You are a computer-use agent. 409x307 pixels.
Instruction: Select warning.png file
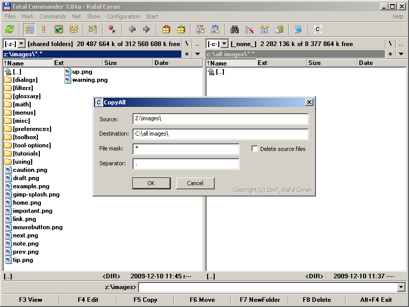click(86, 80)
